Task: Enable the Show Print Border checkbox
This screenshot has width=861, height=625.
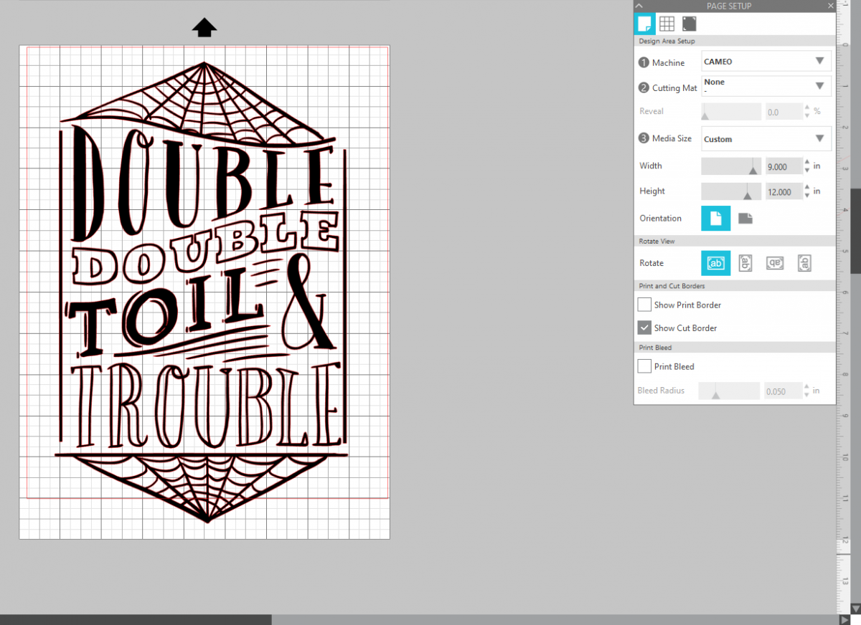Action: click(x=644, y=305)
